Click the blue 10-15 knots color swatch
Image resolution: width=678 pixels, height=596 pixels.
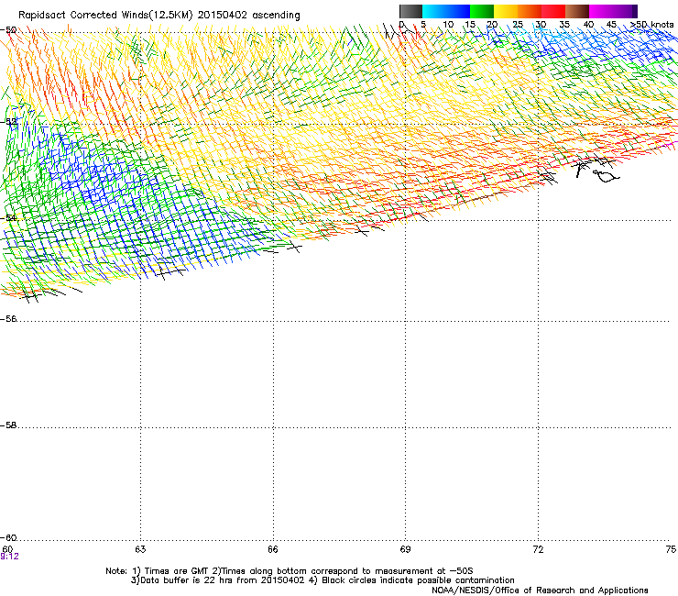(x=457, y=11)
